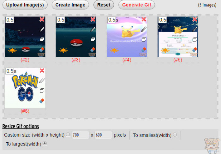
Task: Click the (#4) image label
Action: [127, 60]
